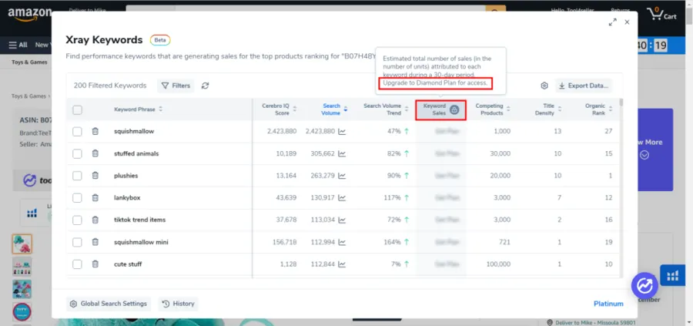Click the 2,423,880 search volume value
693x326 pixels.
pos(320,131)
